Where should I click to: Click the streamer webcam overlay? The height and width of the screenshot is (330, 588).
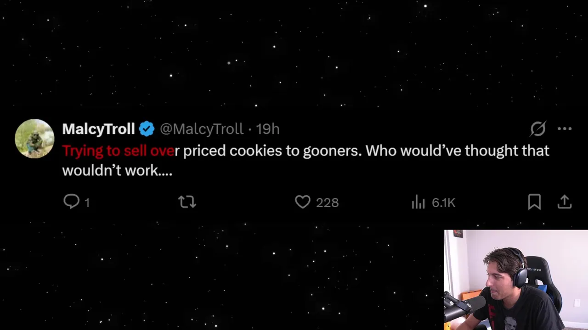(x=515, y=280)
